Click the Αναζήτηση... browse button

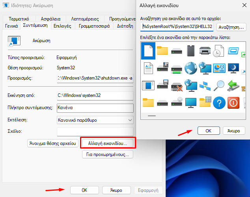(231, 27)
